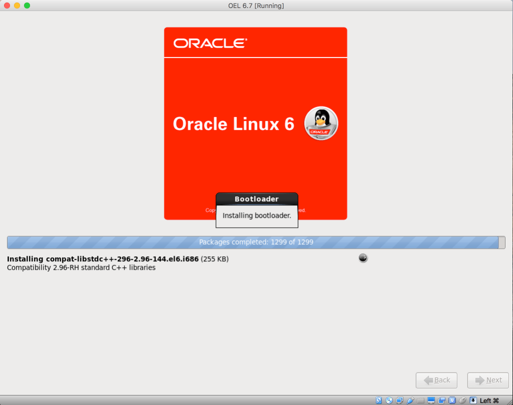This screenshot has width=513, height=405.
Task: Click the Oracle penguin logo badge
Action: tap(321, 123)
